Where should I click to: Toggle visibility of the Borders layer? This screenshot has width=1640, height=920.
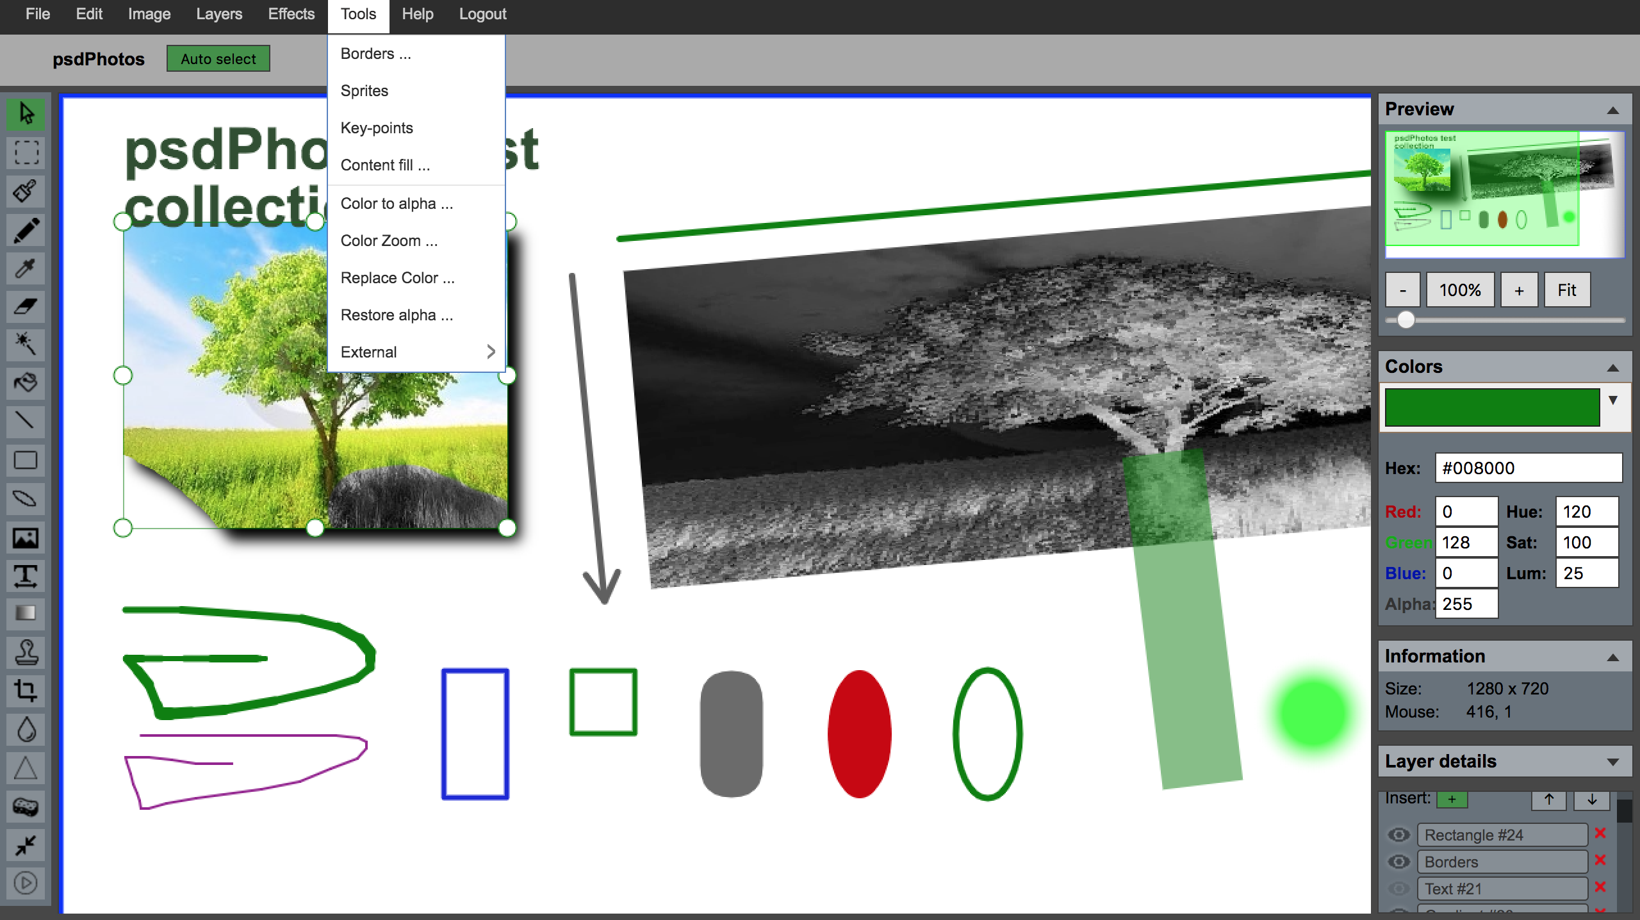(1398, 862)
